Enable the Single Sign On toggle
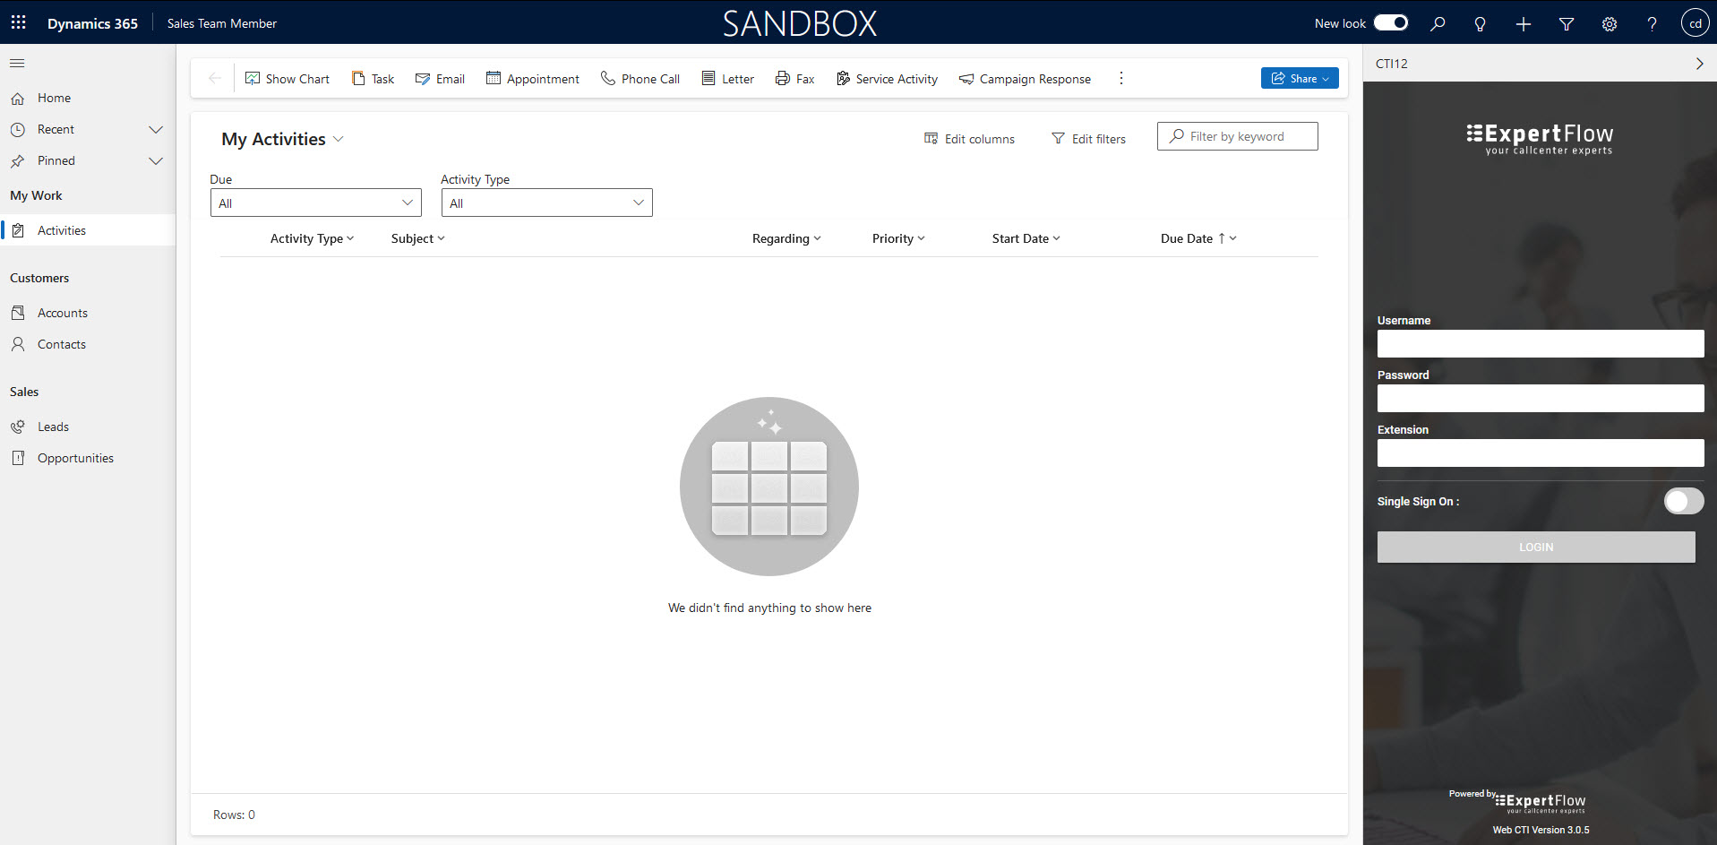1717x845 pixels. [x=1683, y=502]
